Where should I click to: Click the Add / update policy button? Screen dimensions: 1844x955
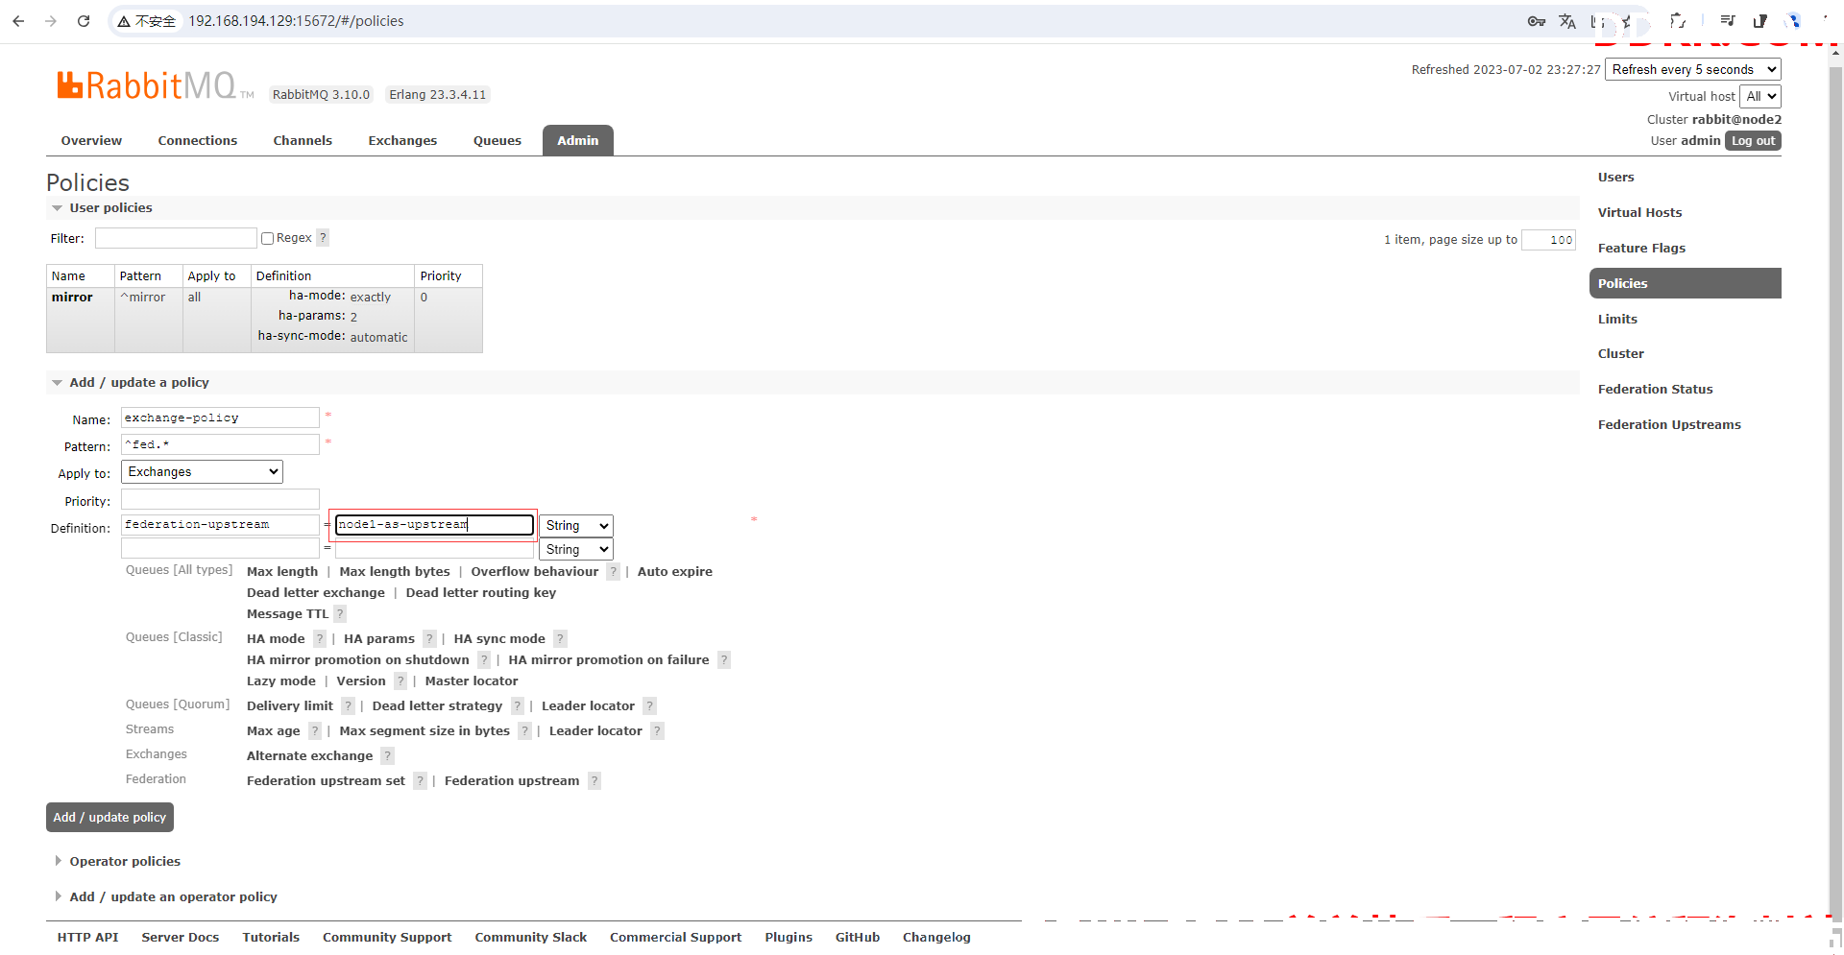[x=109, y=817]
